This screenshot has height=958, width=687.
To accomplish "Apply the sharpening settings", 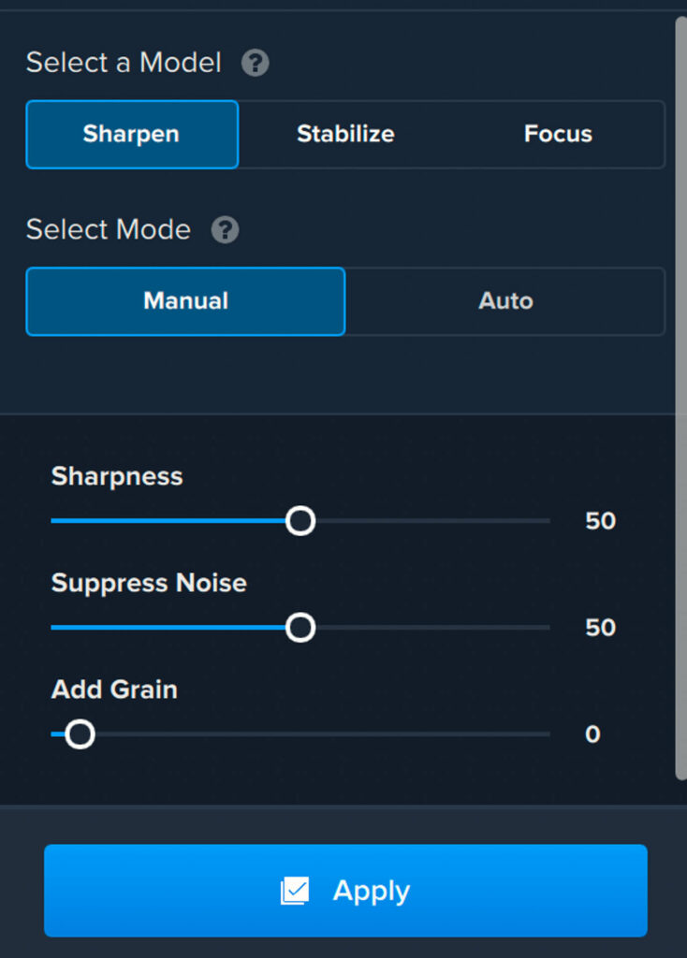I will (345, 891).
